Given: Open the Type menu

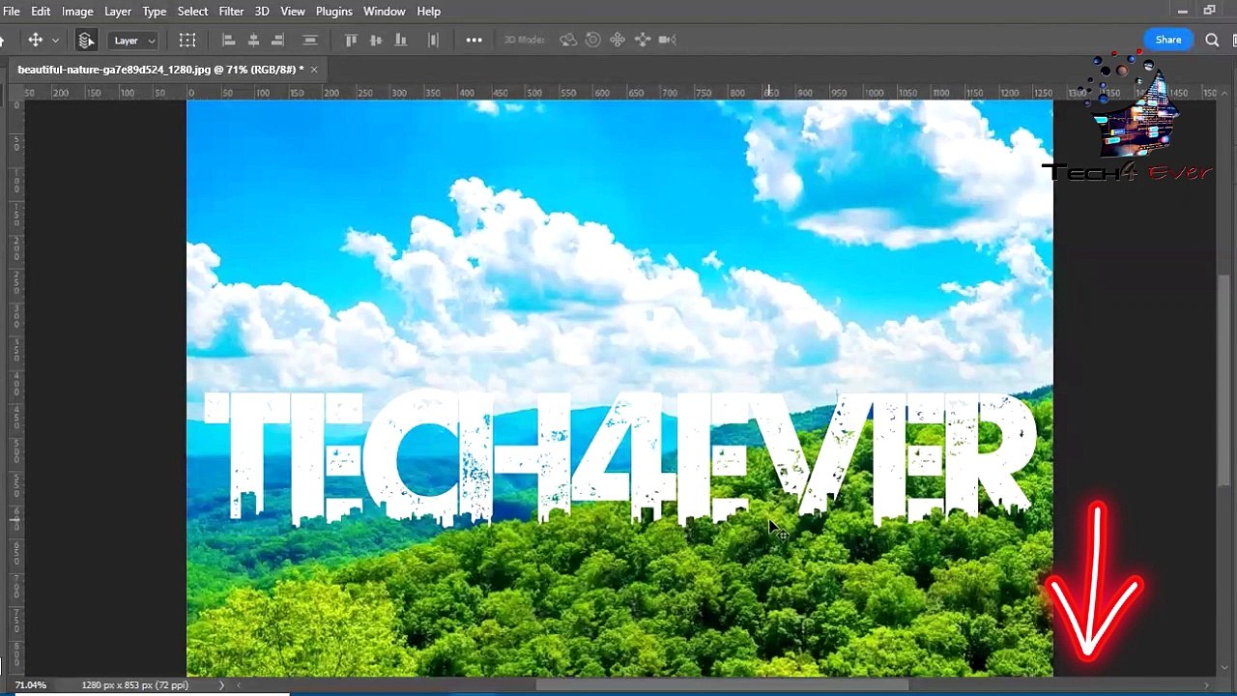Looking at the screenshot, I should 155,11.
